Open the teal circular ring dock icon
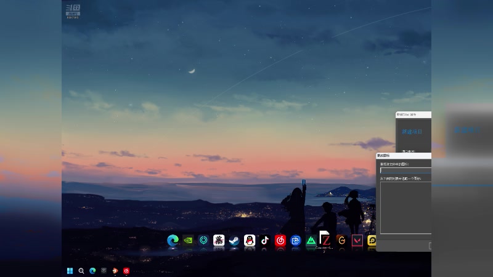 (x=203, y=241)
